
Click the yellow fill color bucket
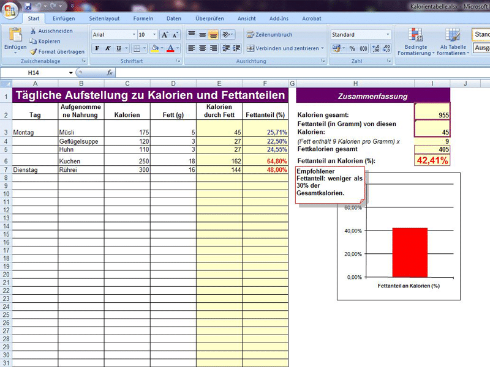[155, 48]
